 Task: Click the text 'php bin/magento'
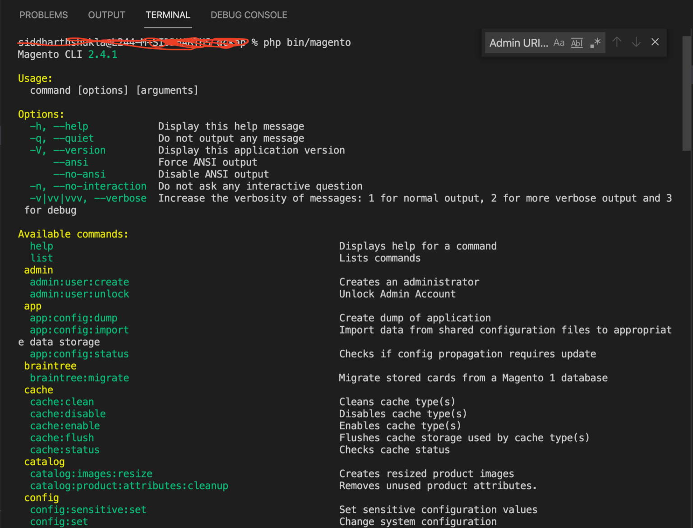pos(307,42)
